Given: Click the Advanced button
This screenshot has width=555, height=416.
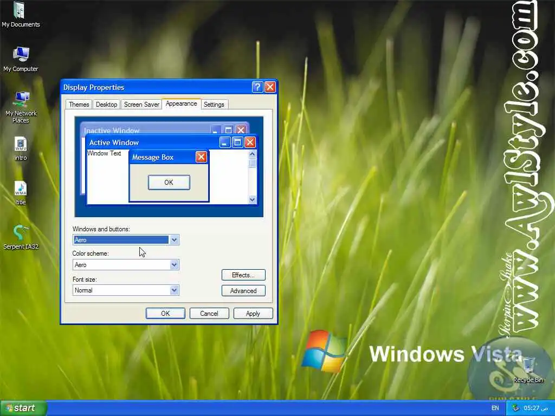Looking at the screenshot, I should click(243, 290).
